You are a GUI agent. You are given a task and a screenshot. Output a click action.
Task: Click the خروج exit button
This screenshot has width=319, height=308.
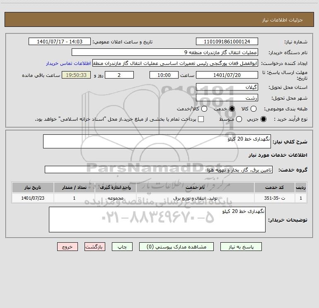(68, 247)
